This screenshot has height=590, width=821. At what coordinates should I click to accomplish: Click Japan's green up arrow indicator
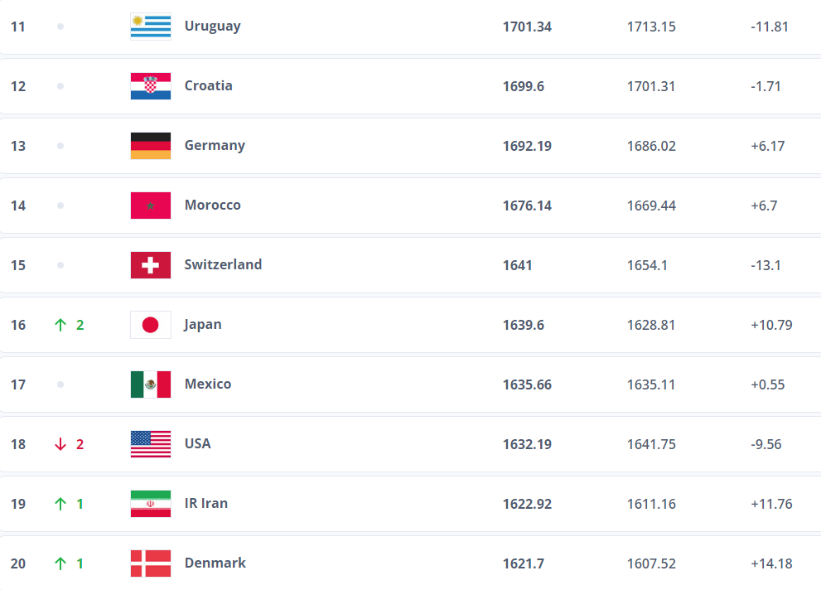pos(60,325)
